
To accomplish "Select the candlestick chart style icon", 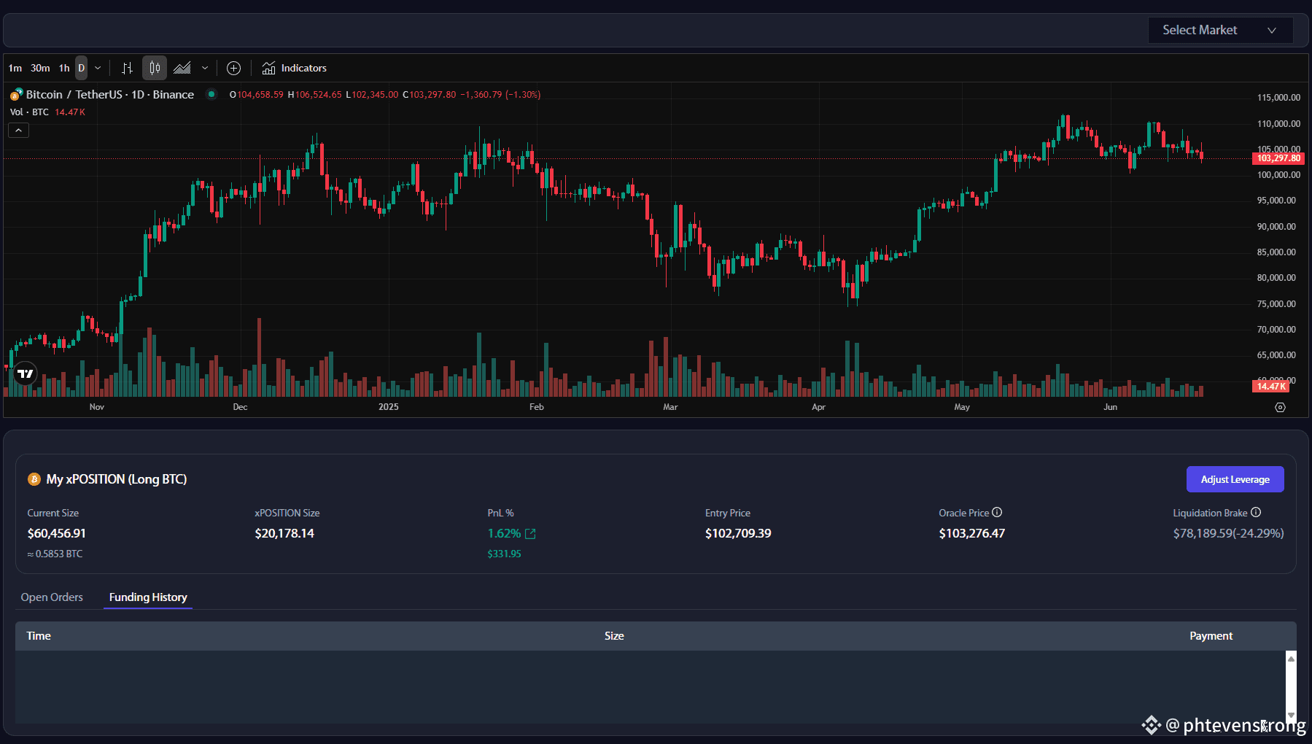I will tap(155, 68).
